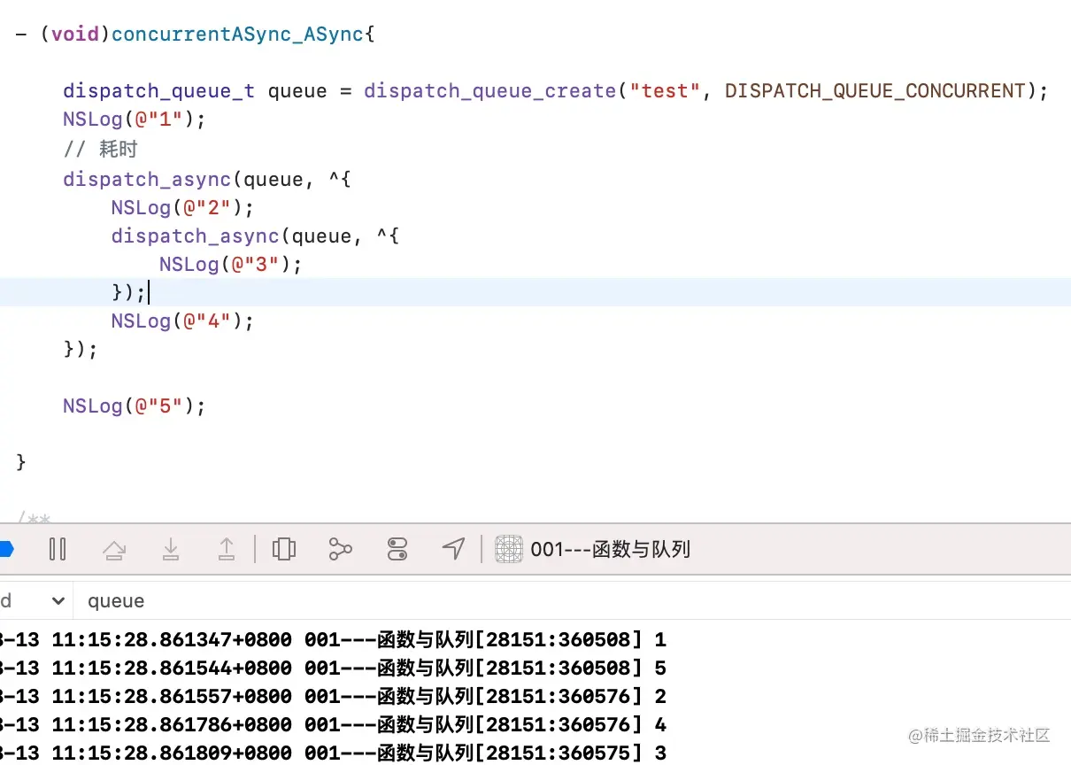The height and width of the screenshot is (765, 1071).
Task: Toggle the blue breakpoint activation button
Action: pos(5,549)
